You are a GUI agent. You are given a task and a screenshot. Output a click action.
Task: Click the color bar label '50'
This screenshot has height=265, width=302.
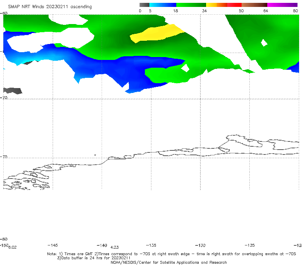coord(241,11)
